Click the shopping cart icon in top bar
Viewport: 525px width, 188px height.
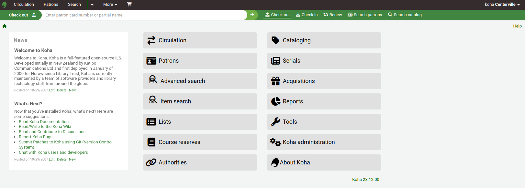tap(129, 5)
